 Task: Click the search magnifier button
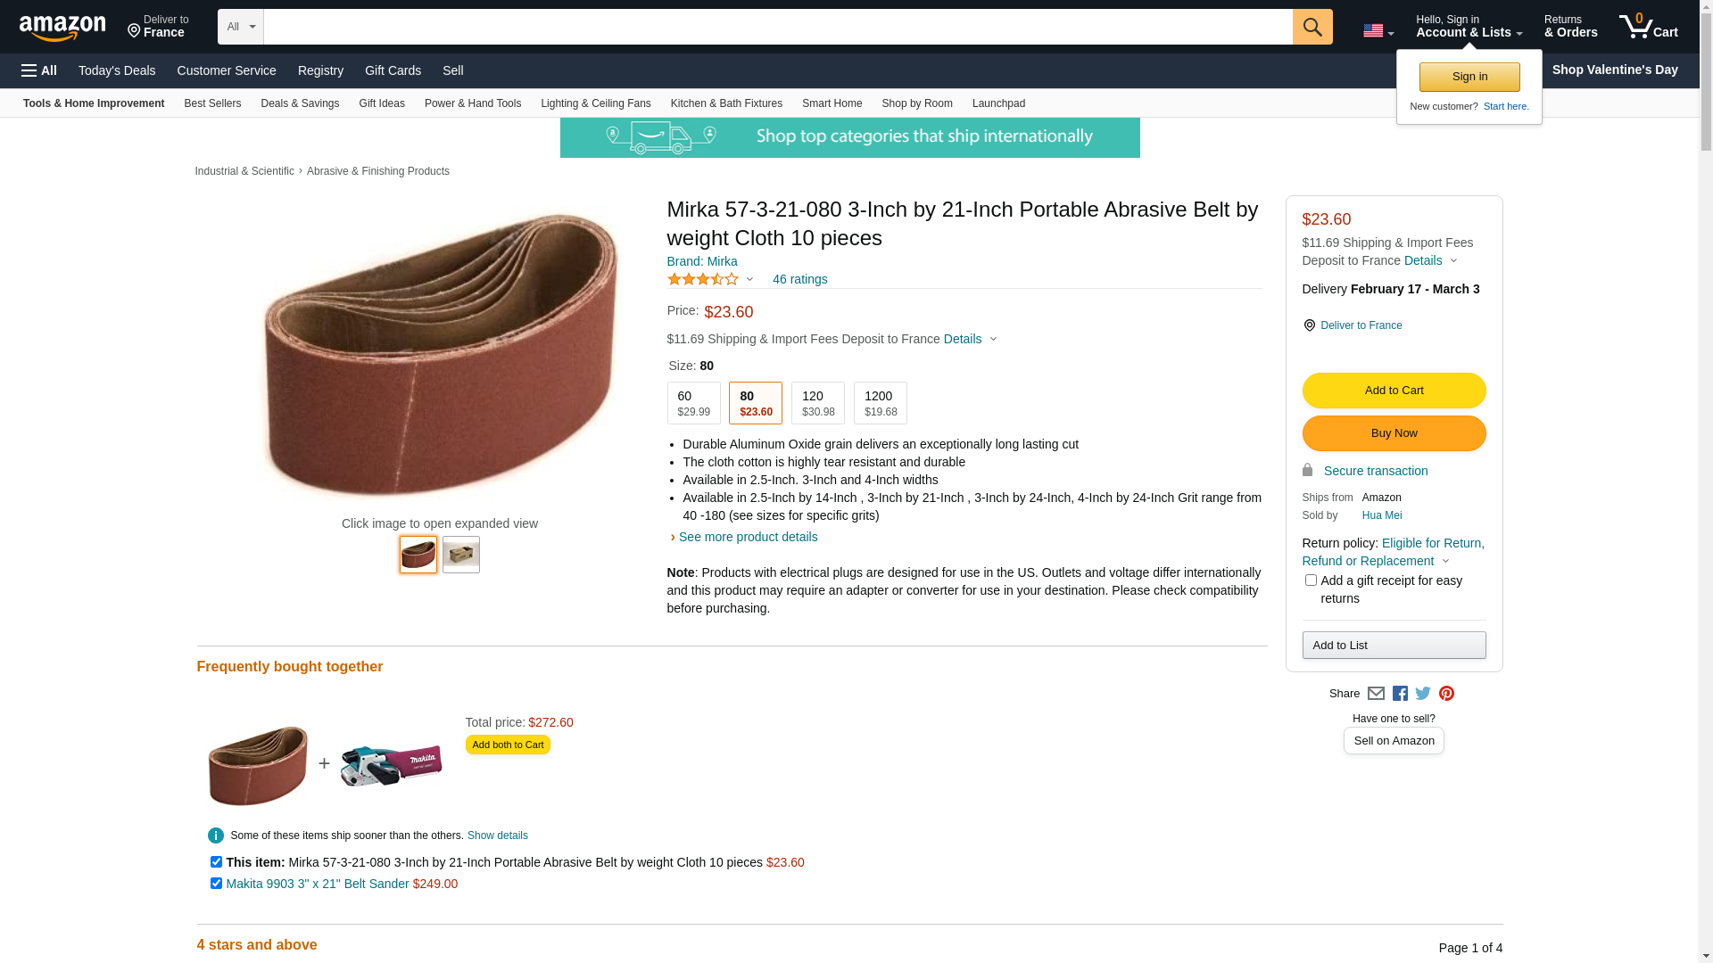[x=1312, y=27]
